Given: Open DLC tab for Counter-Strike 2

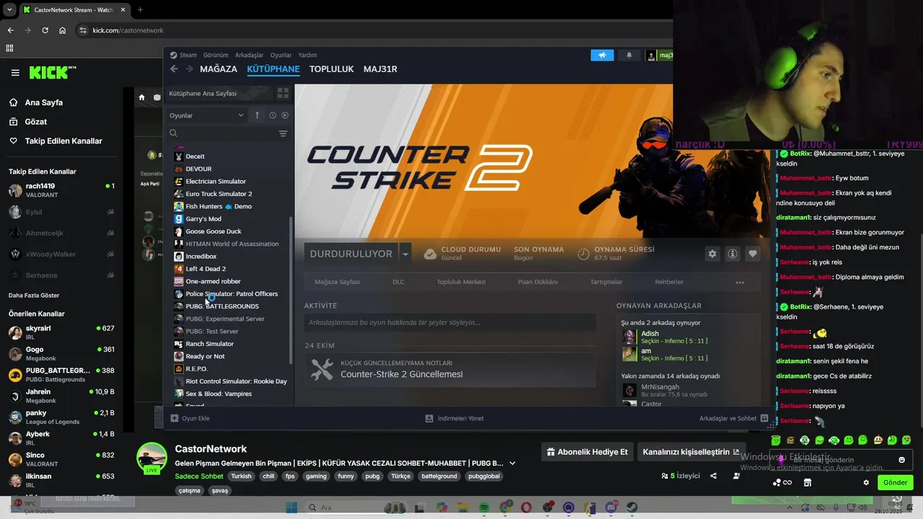Looking at the screenshot, I should pos(398,282).
